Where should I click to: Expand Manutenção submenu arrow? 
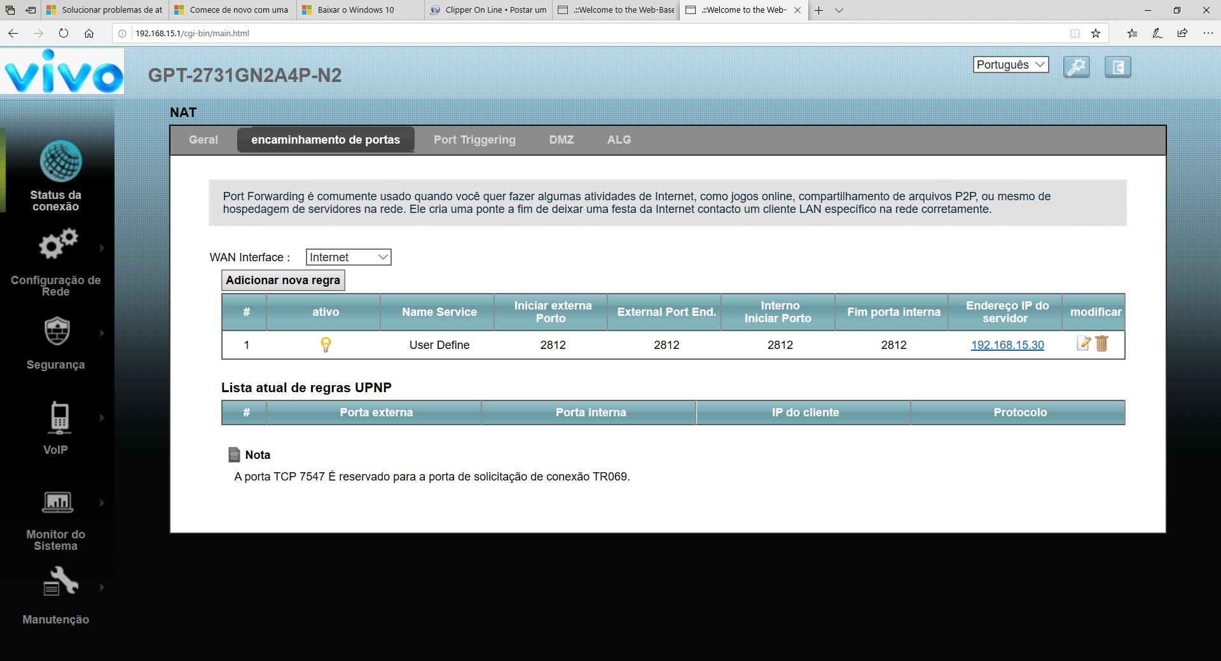(102, 587)
